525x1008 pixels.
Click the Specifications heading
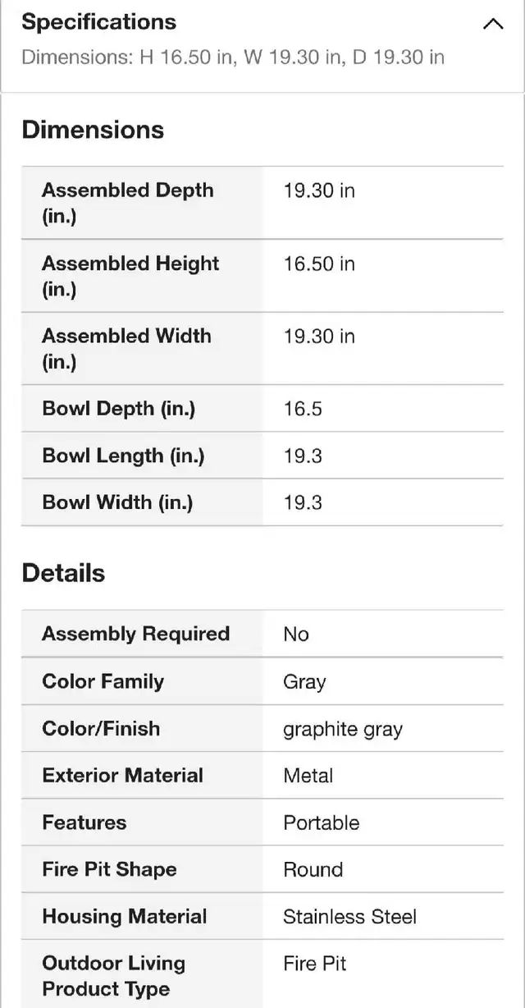(98, 22)
